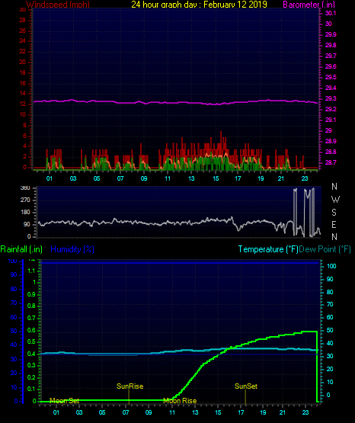This screenshot has height=423, width=355.
Task: Click "29.3" on the barometer axis
Action: point(331,98)
